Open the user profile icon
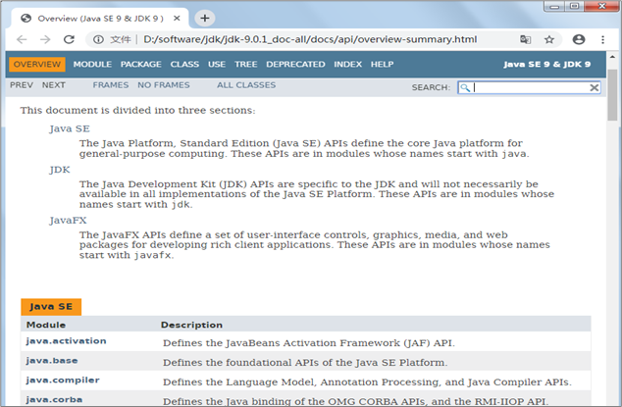 pyautogui.click(x=578, y=39)
